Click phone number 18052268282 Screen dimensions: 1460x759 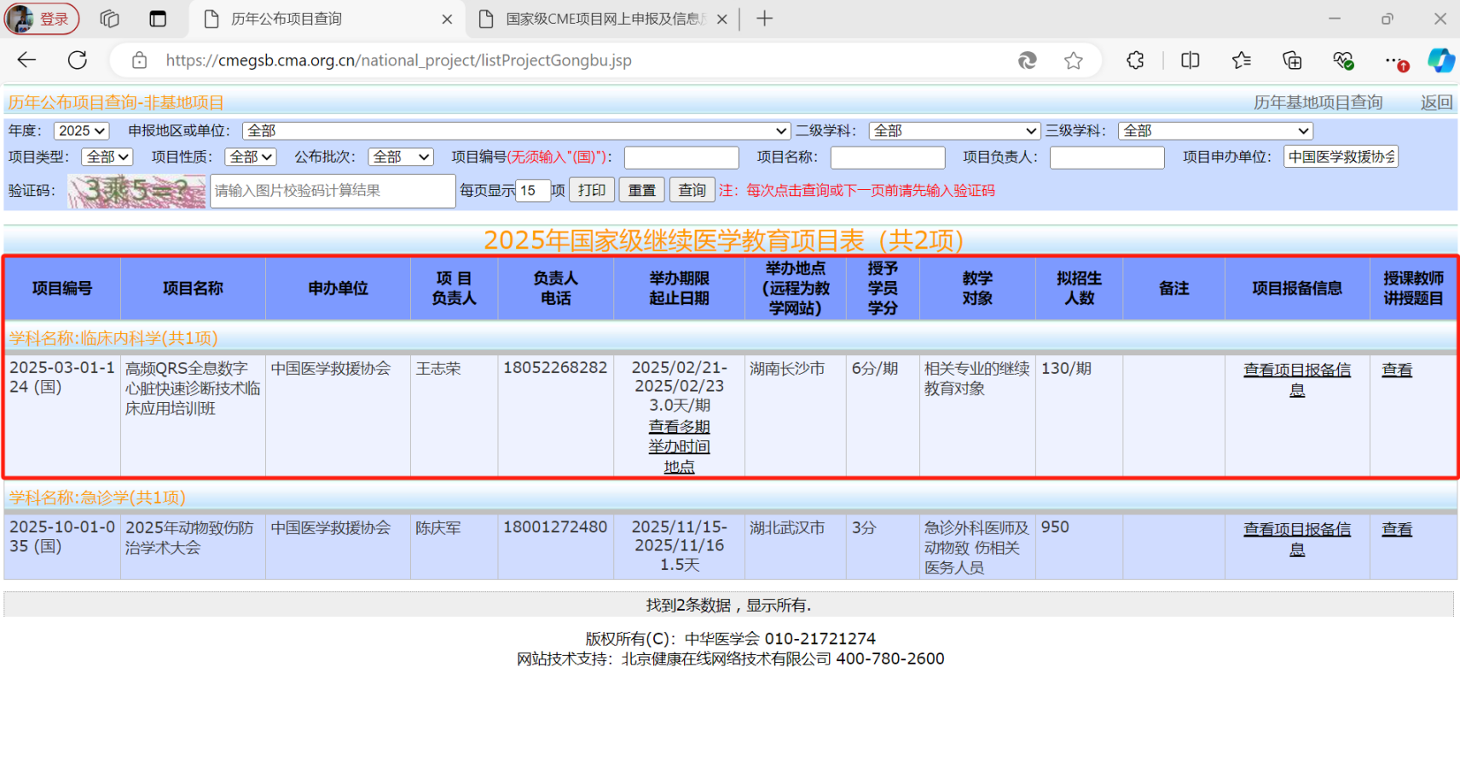coord(555,368)
